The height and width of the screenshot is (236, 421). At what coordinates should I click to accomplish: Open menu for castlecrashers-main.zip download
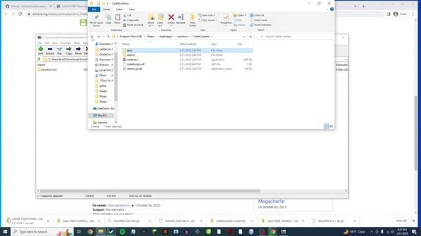click(x=252, y=221)
